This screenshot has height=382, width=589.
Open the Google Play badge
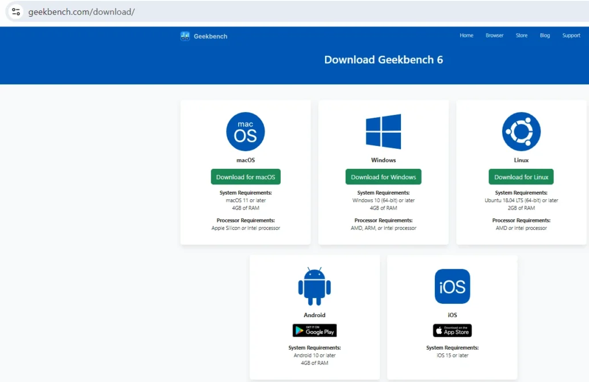314,330
